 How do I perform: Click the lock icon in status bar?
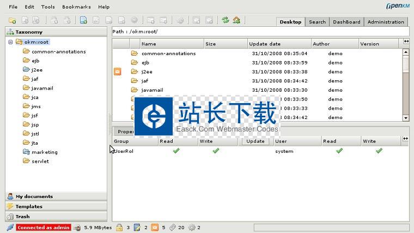119,227
